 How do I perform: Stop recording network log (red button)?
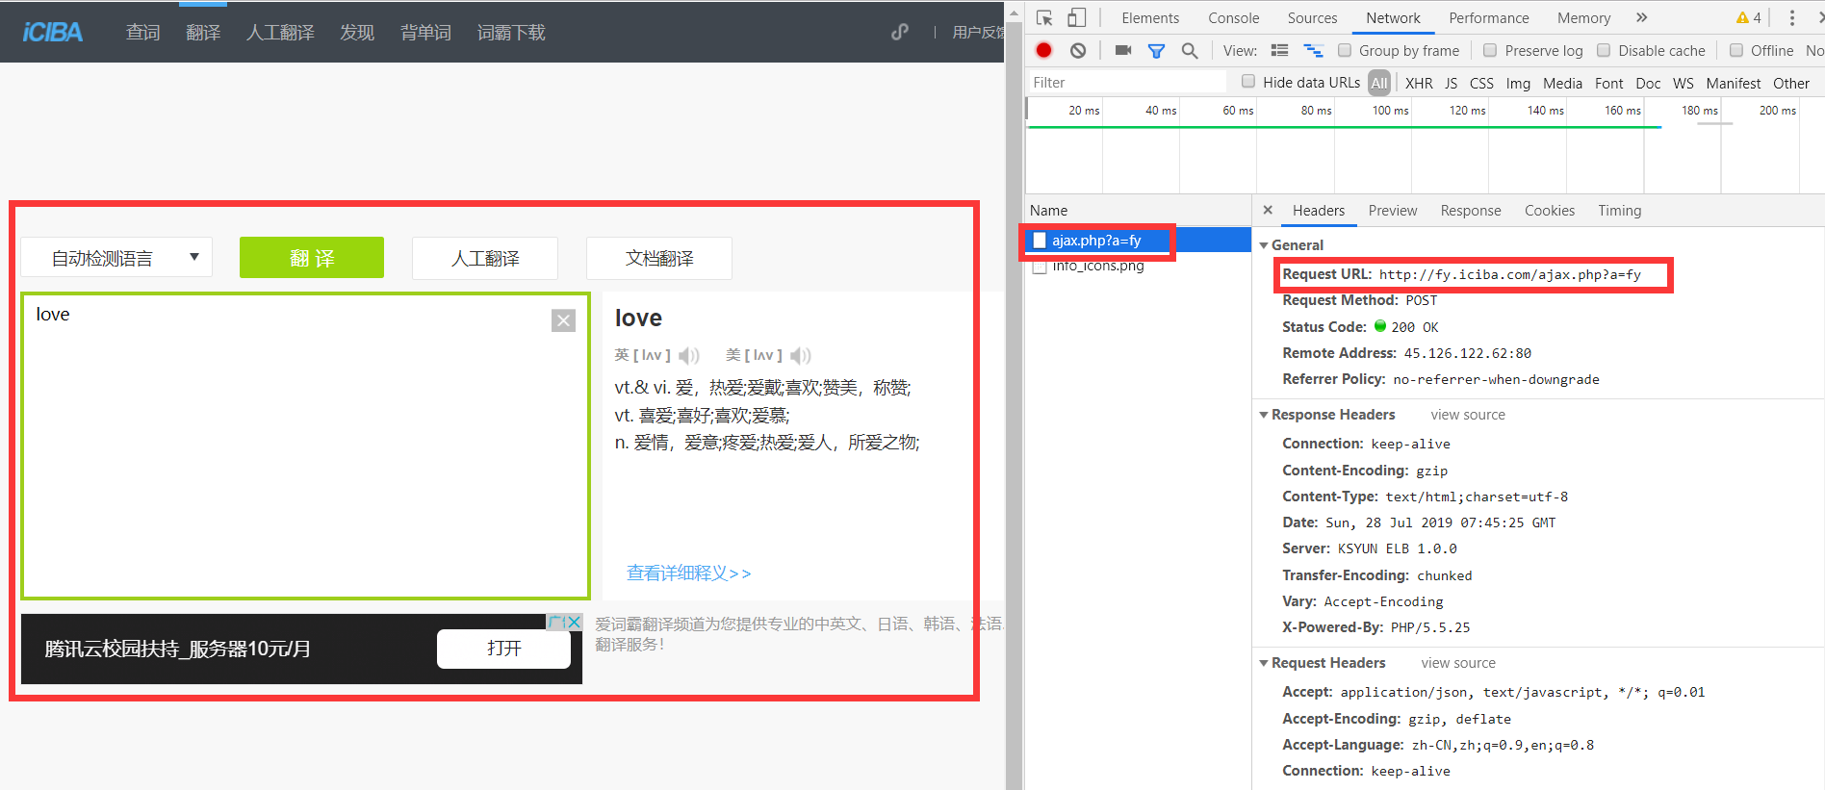(1044, 50)
